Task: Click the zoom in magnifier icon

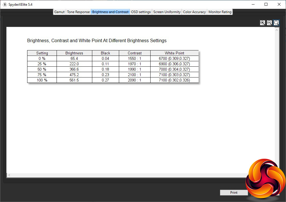Action: pyautogui.click(x=263, y=23)
